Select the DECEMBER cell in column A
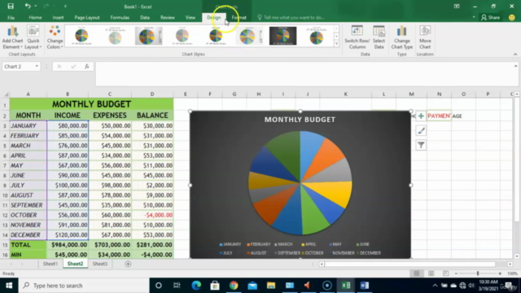 click(28, 235)
